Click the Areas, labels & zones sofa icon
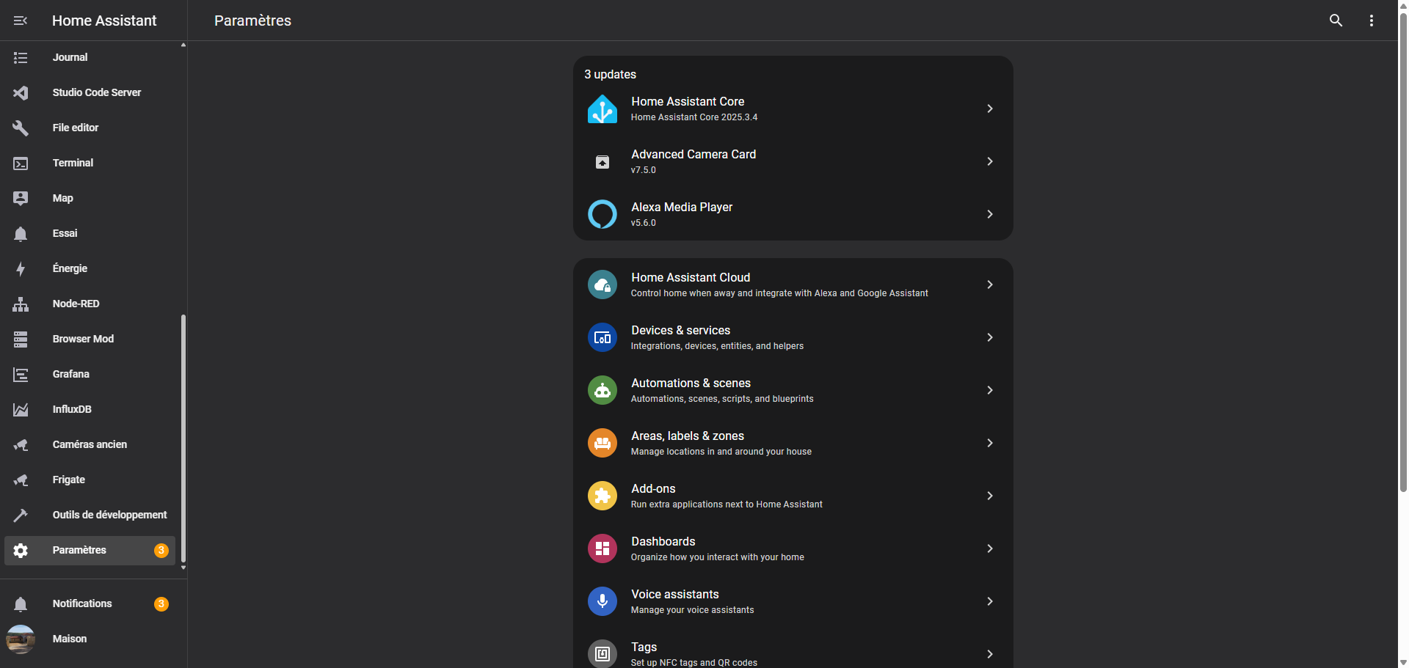1409x668 pixels. click(602, 443)
